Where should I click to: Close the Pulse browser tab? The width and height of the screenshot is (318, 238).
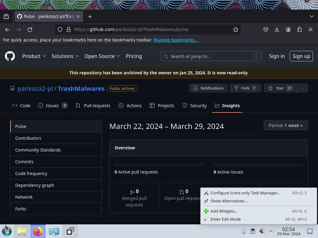pyautogui.click(x=78, y=16)
